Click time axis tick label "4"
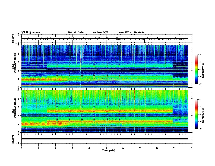Screen dimensions: 215x166 [89, 148]
